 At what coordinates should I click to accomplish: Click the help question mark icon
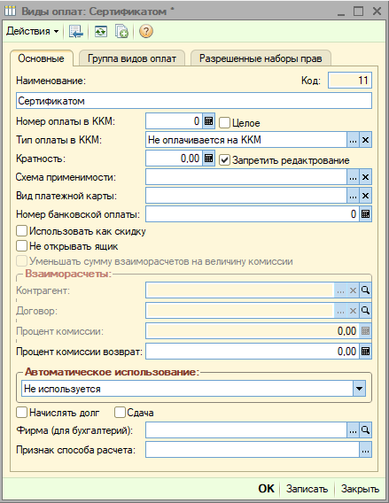click(x=145, y=32)
